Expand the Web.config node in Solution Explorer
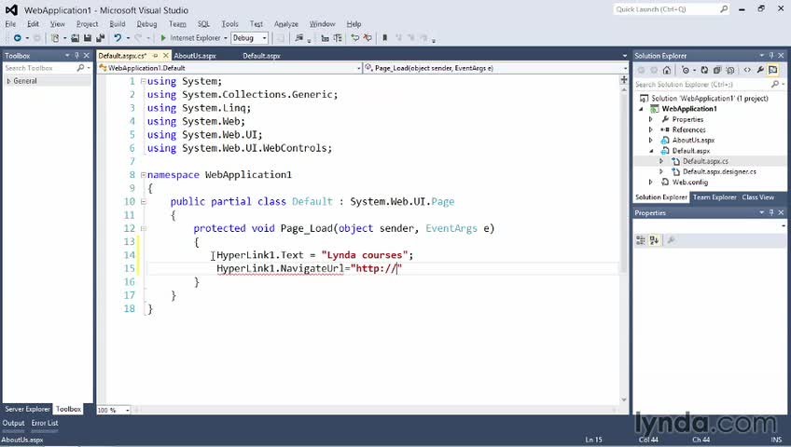 coord(651,183)
